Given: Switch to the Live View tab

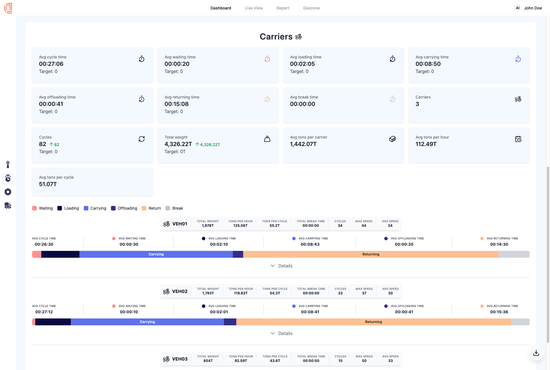Looking at the screenshot, I should tap(254, 8).
